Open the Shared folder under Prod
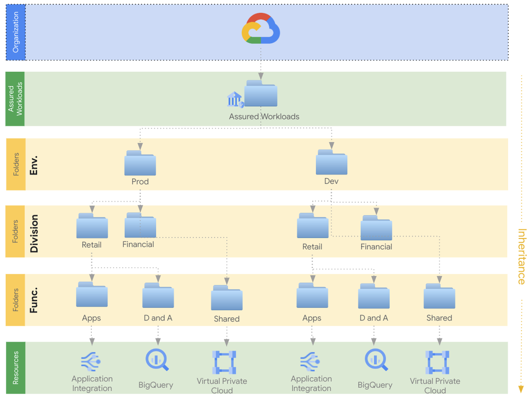 [x=227, y=300]
